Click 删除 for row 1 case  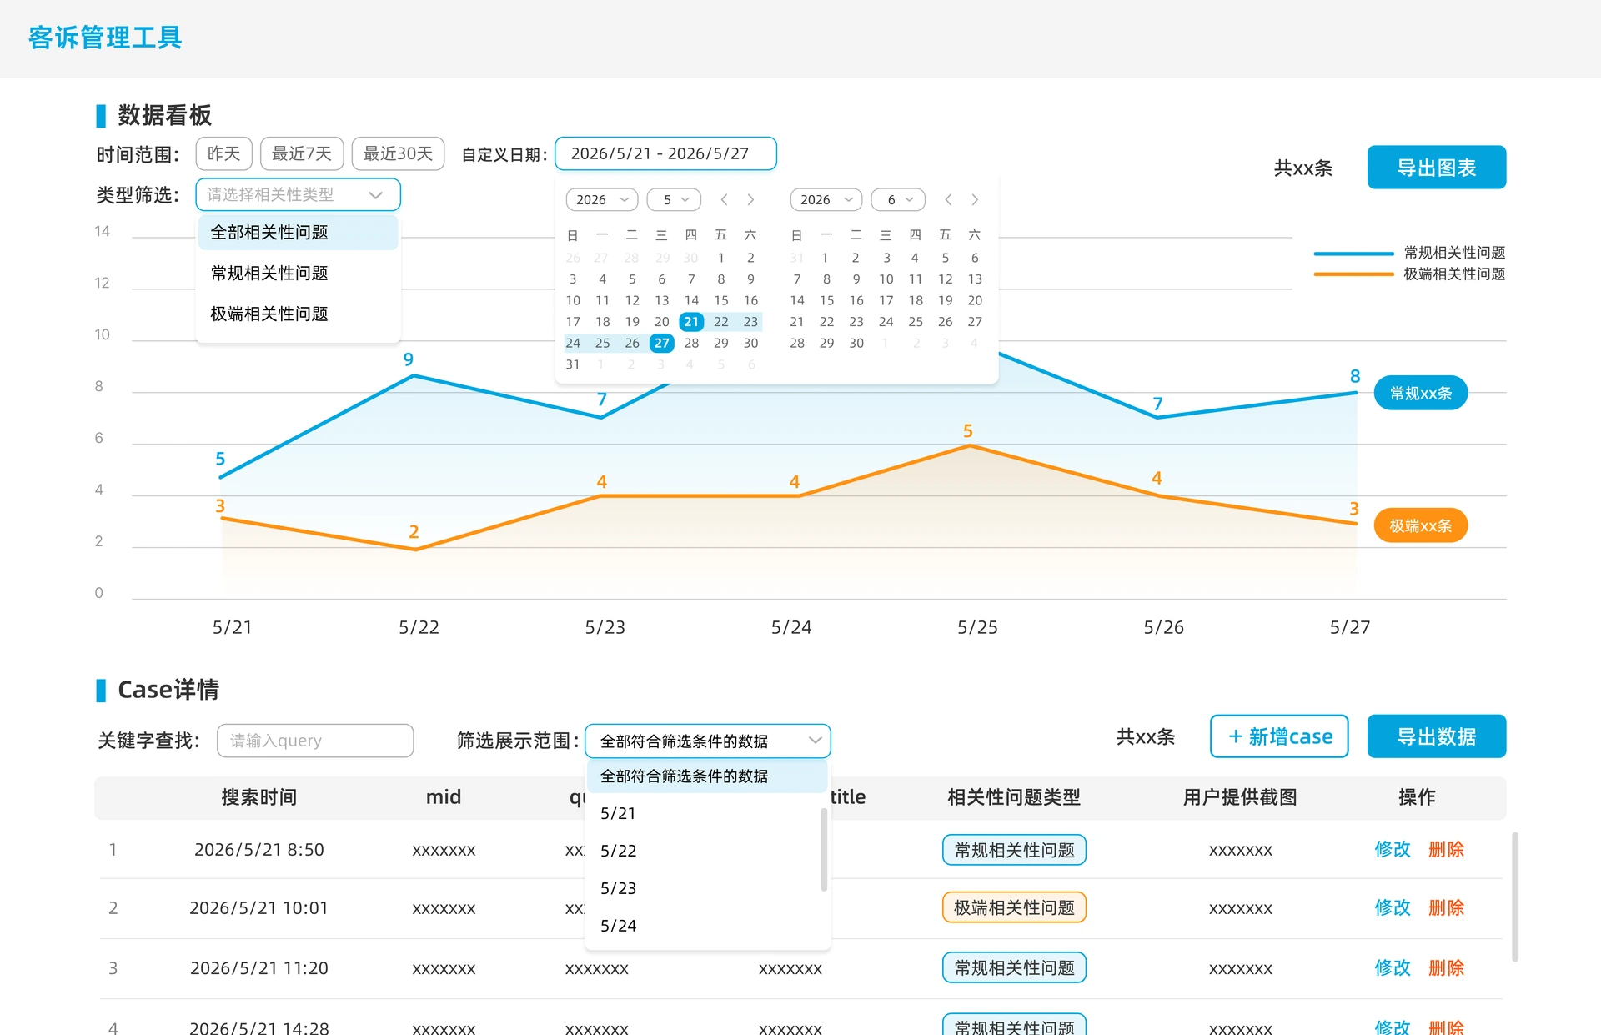[1446, 850]
